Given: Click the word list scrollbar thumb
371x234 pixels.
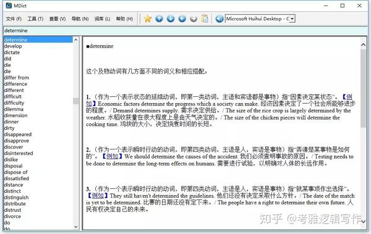Looking at the screenshot, I should (x=75, y=101).
